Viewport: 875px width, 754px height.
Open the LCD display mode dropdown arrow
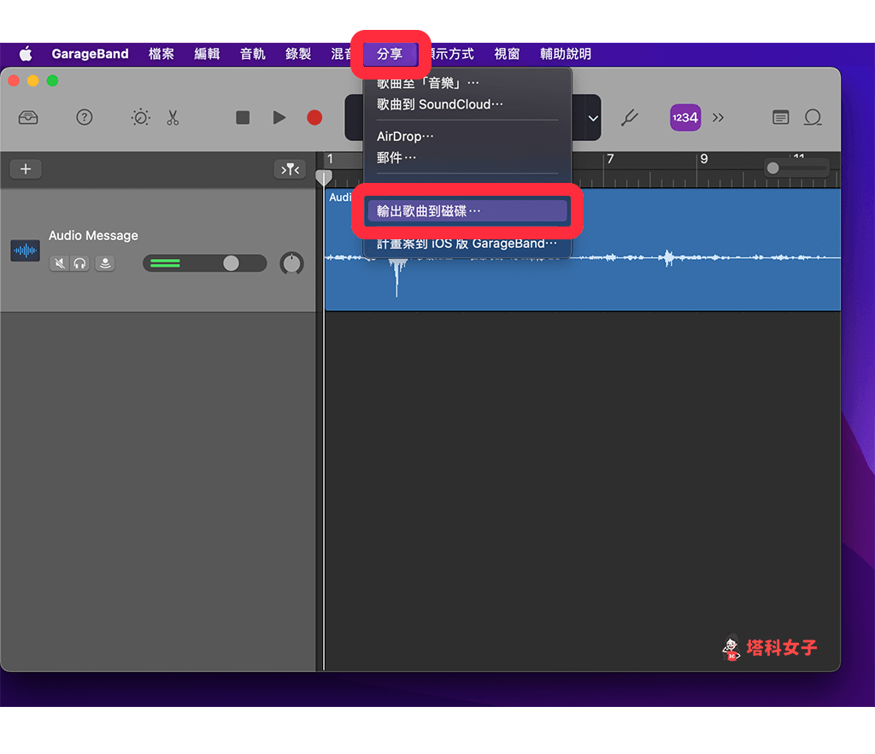pyautogui.click(x=593, y=118)
